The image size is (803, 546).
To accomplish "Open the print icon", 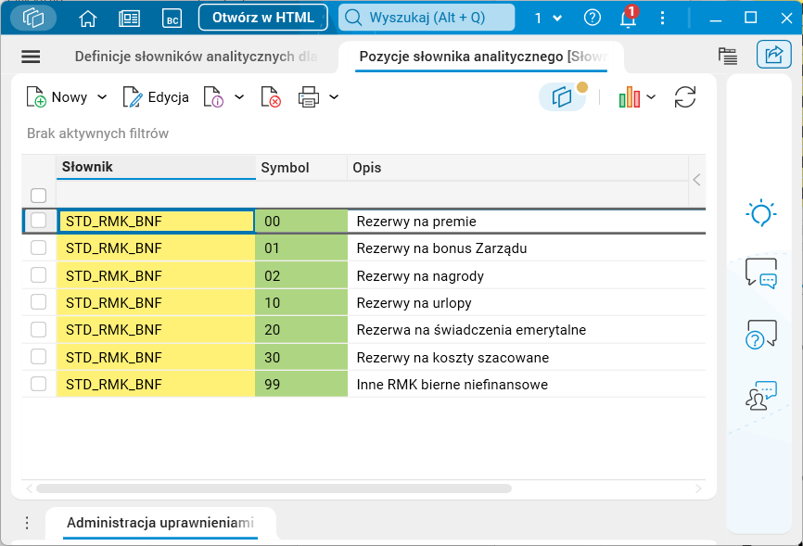I will point(310,97).
